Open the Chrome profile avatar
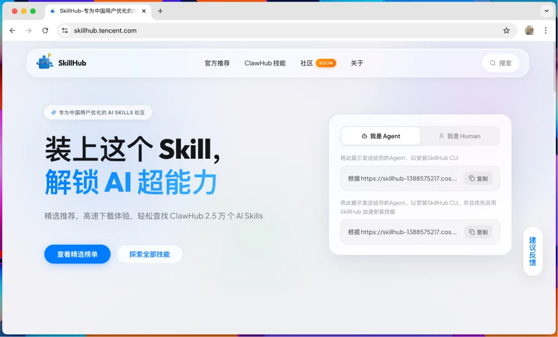The image size is (558, 337). click(x=529, y=30)
